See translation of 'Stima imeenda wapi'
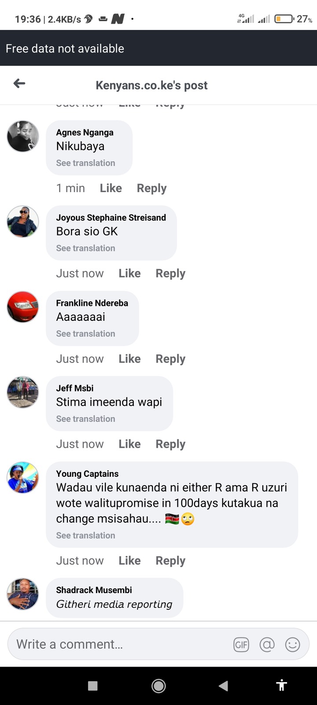 85,419
